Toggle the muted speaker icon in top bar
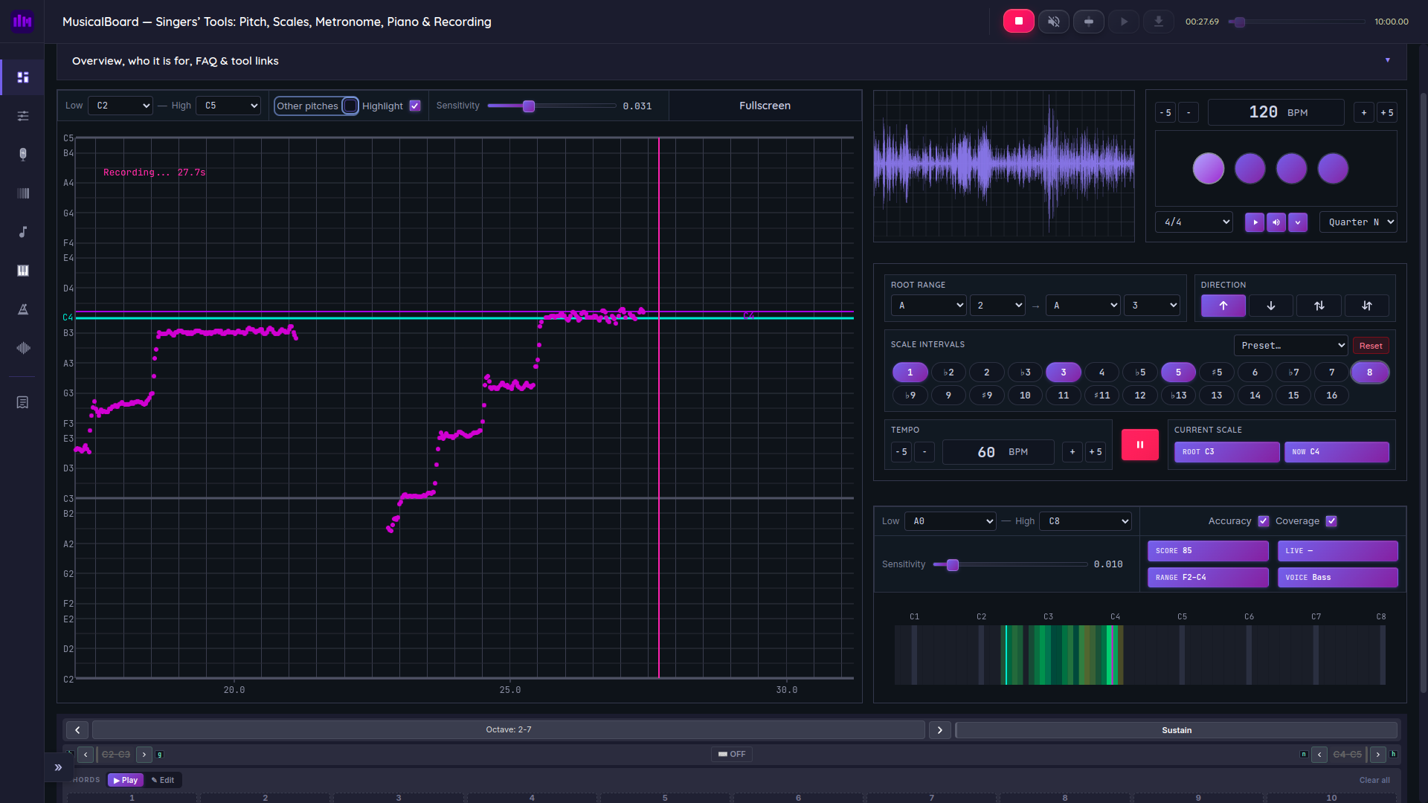This screenshot has height=803, width=1428. click(x=1053, y=22)
